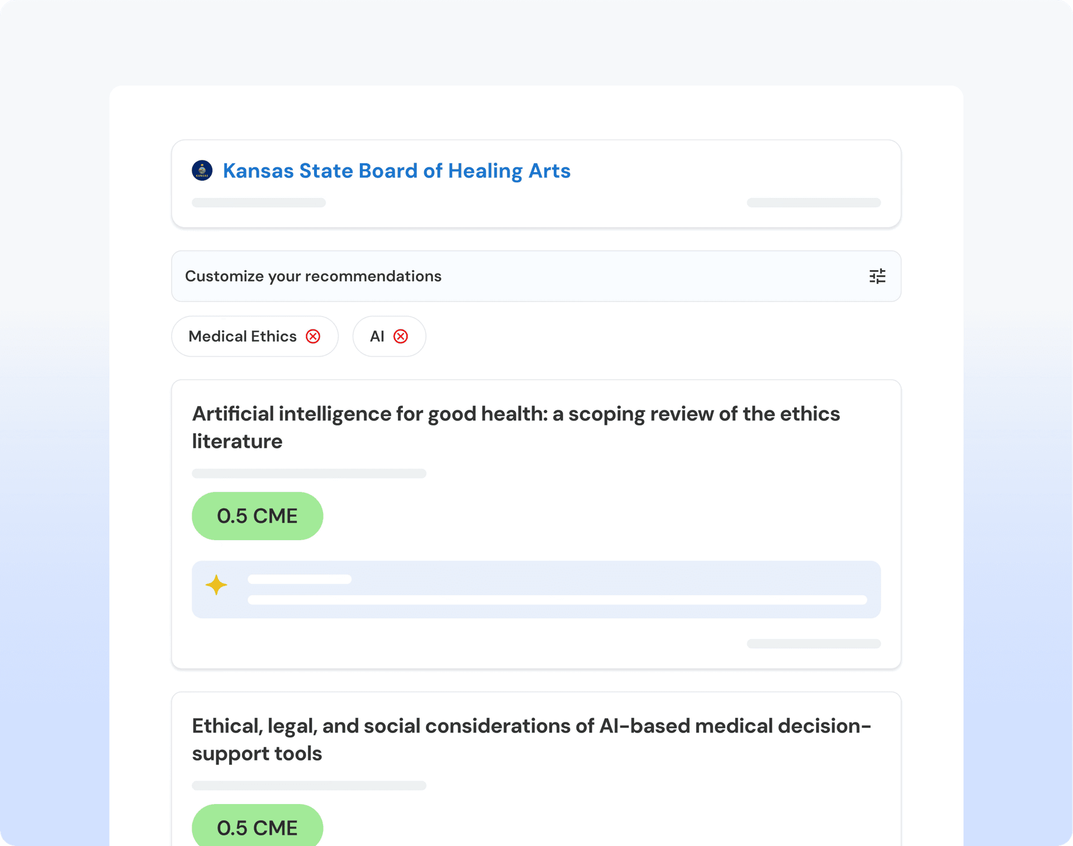
Task: Click the 0.5 CME badge on the decision-support tools card
Action: [257, 828]
